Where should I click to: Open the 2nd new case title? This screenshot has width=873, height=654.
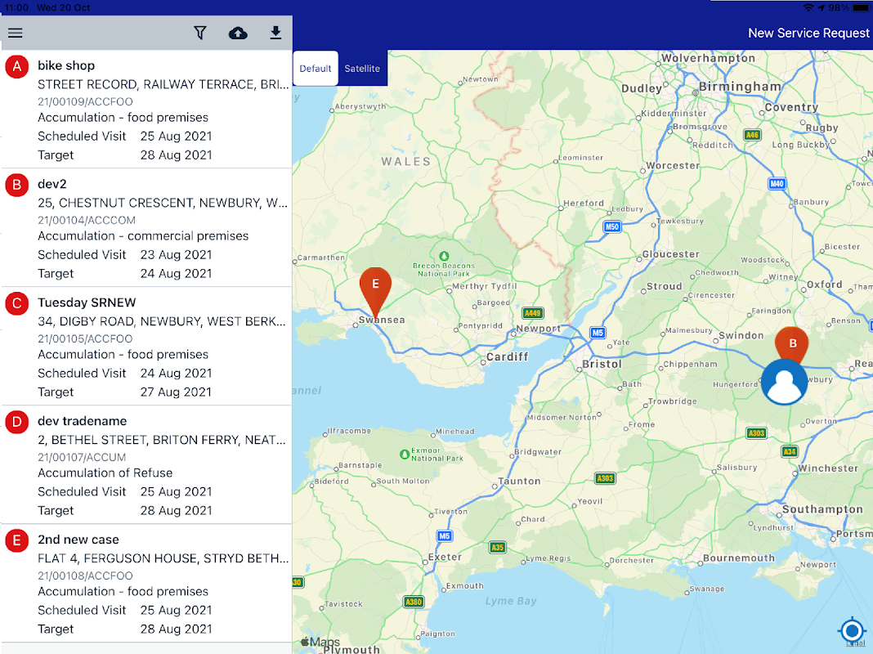pos(78,540)
